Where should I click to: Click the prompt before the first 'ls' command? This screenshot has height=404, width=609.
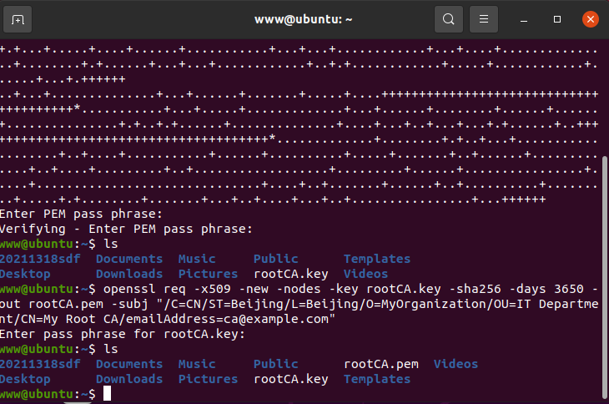[48, 244]
